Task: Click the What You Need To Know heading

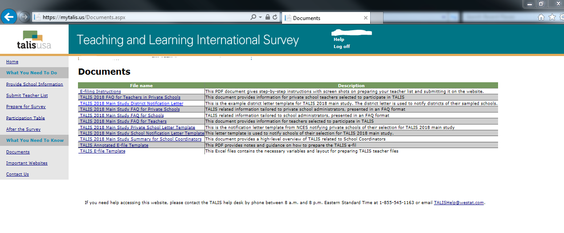Action: pos(35,141)
